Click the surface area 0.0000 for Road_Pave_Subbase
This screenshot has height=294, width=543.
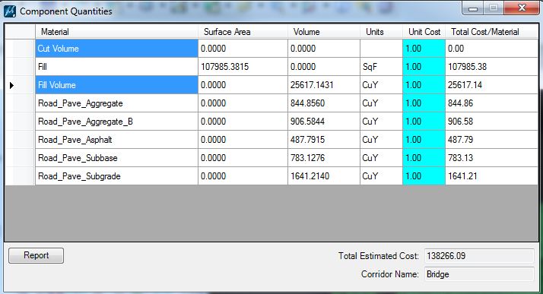pos(213,158)
